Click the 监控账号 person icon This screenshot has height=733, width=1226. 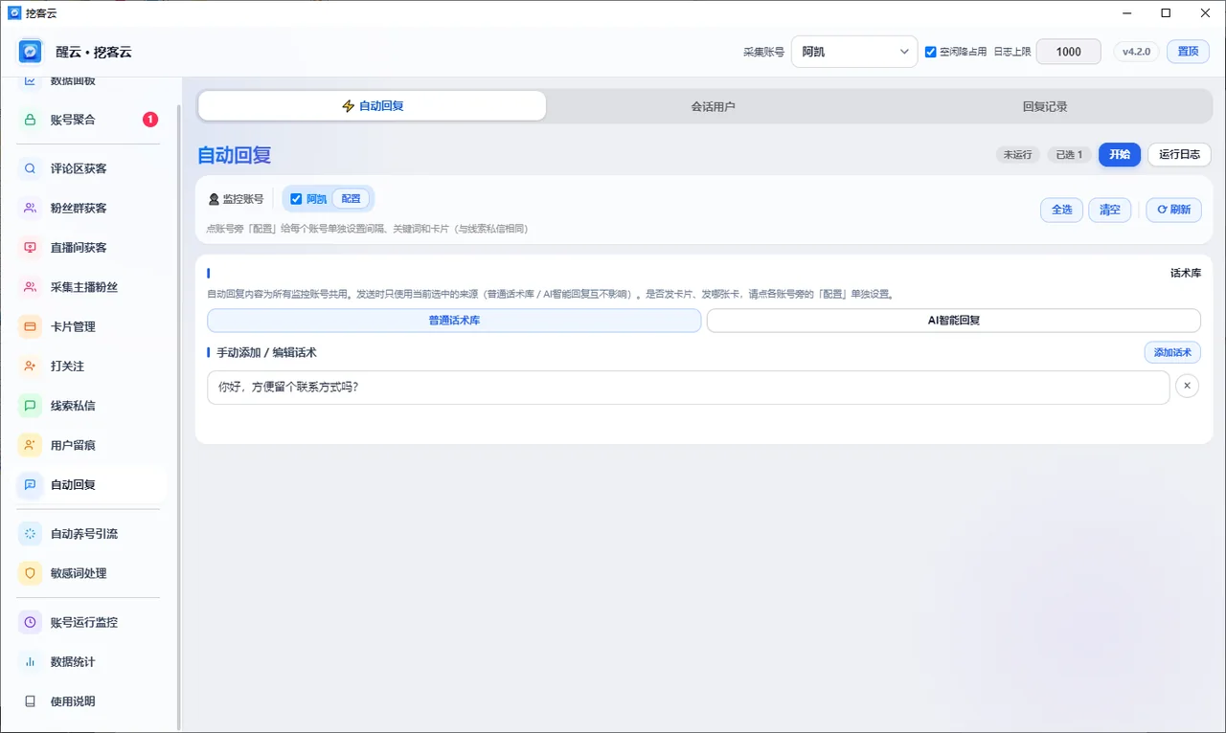coord(214,199)
